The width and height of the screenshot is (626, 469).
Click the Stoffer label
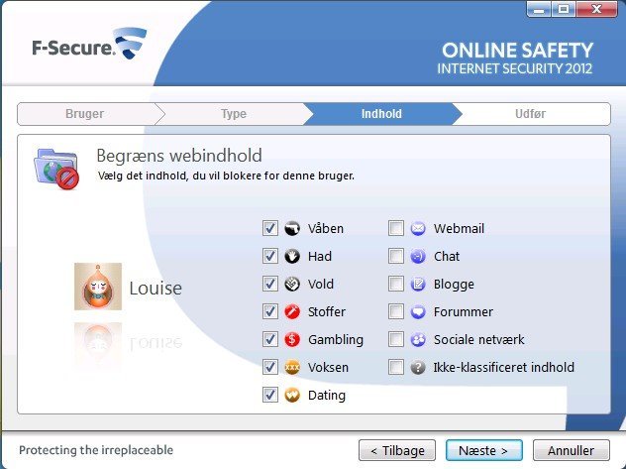point(327,311)
